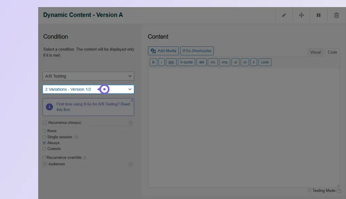
Task: Toggle the Recurrence override option
Action: (x=44, y=158)
